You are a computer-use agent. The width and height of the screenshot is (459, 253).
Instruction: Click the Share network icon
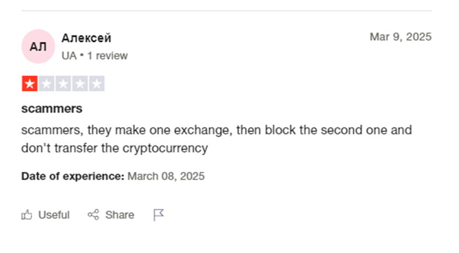coord(93,215)
